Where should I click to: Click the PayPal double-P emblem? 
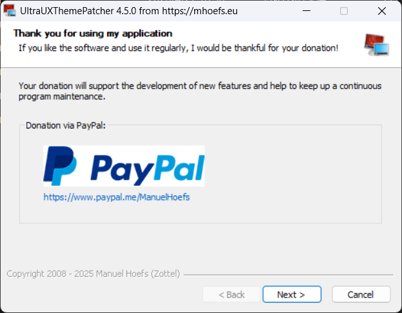(60, 166)
